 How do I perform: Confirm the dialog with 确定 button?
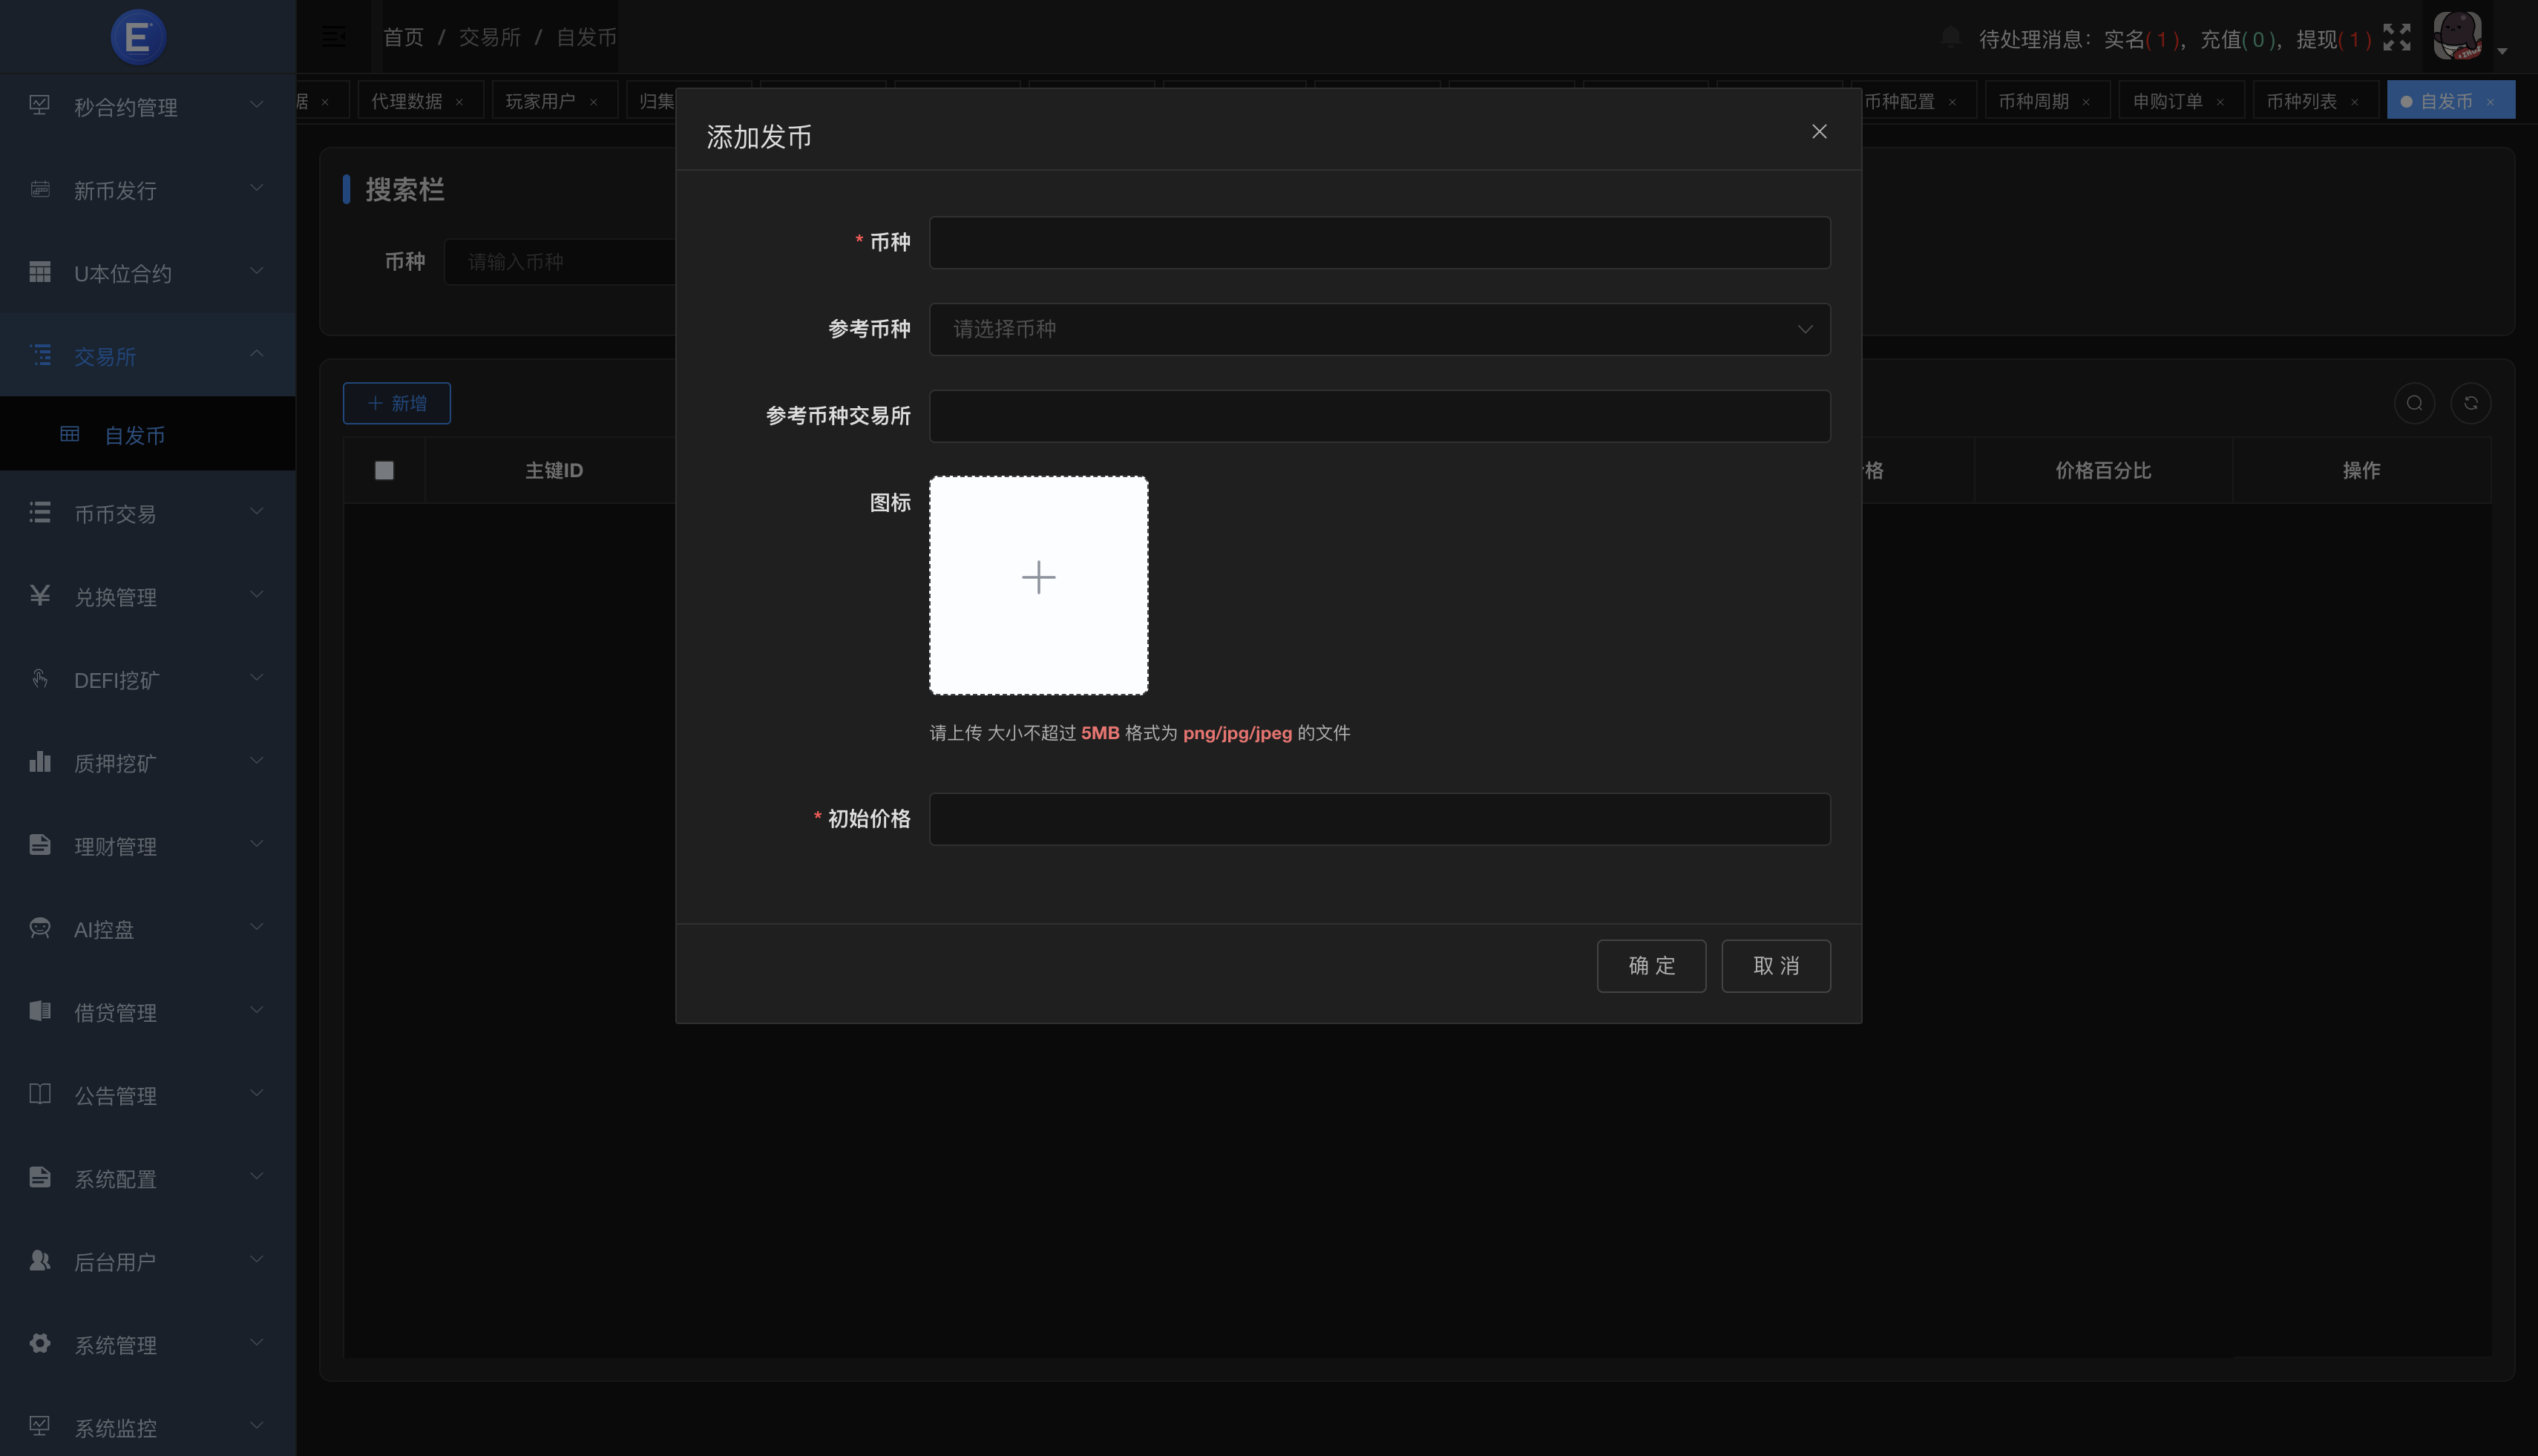point(1651,965)
